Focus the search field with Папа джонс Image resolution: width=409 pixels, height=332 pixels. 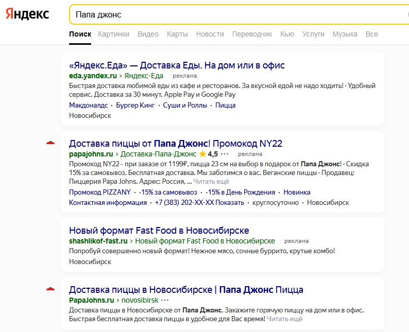click(238, 14)
